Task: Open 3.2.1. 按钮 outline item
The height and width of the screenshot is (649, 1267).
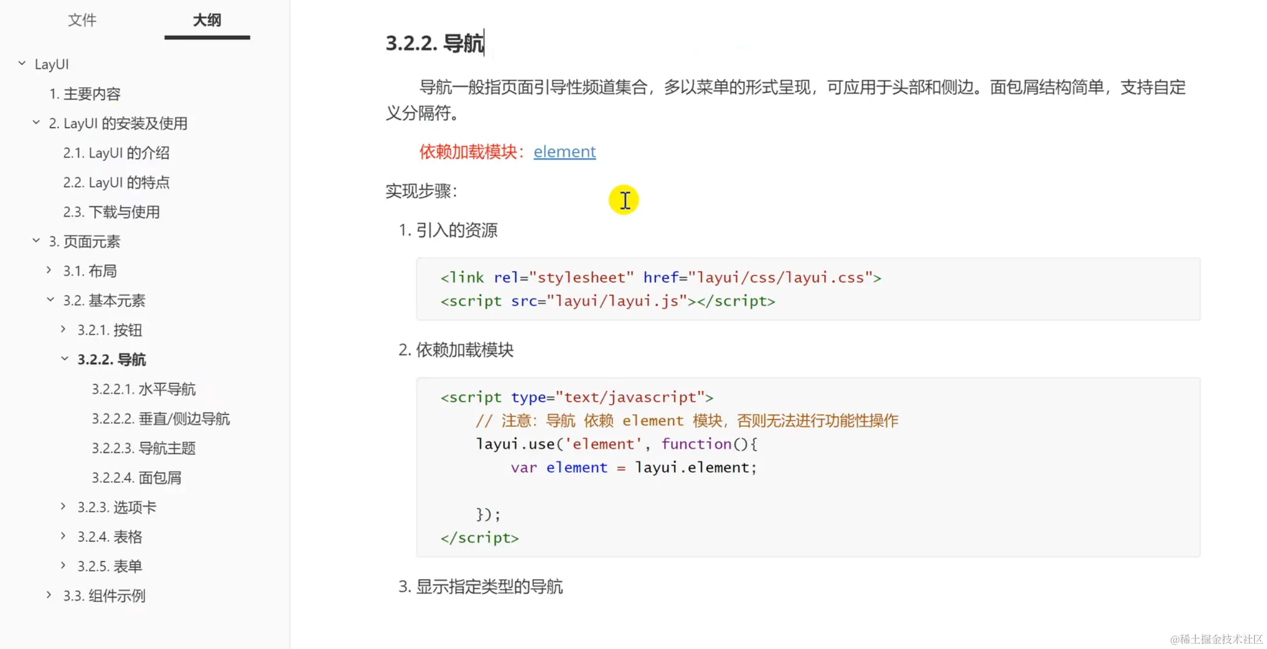Action: [x=110, y=330]
